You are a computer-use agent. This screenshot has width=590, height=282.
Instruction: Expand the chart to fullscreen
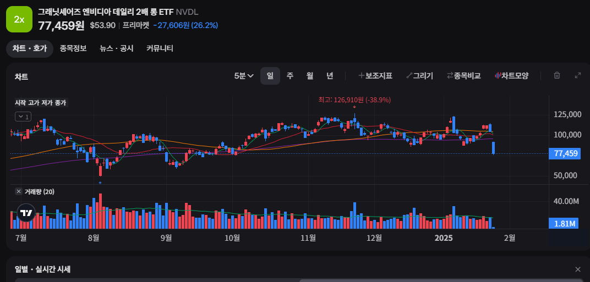click(578, 75)
